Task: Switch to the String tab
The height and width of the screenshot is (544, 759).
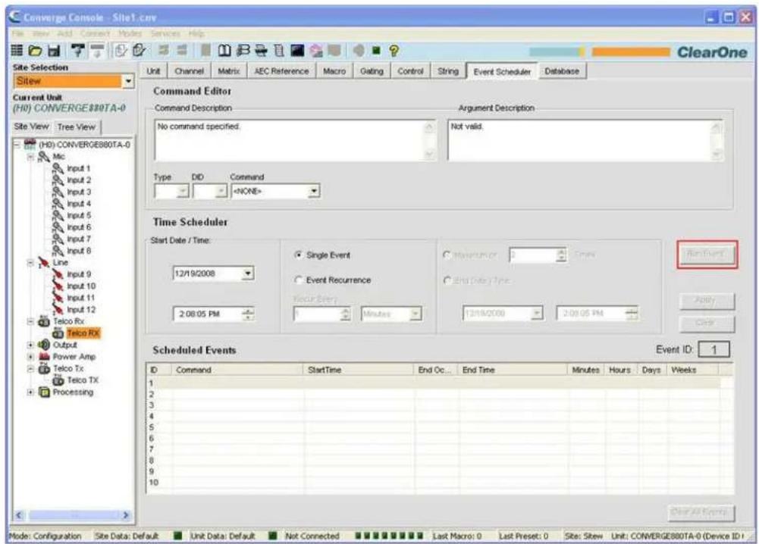Action: click(x=448, y=71)
